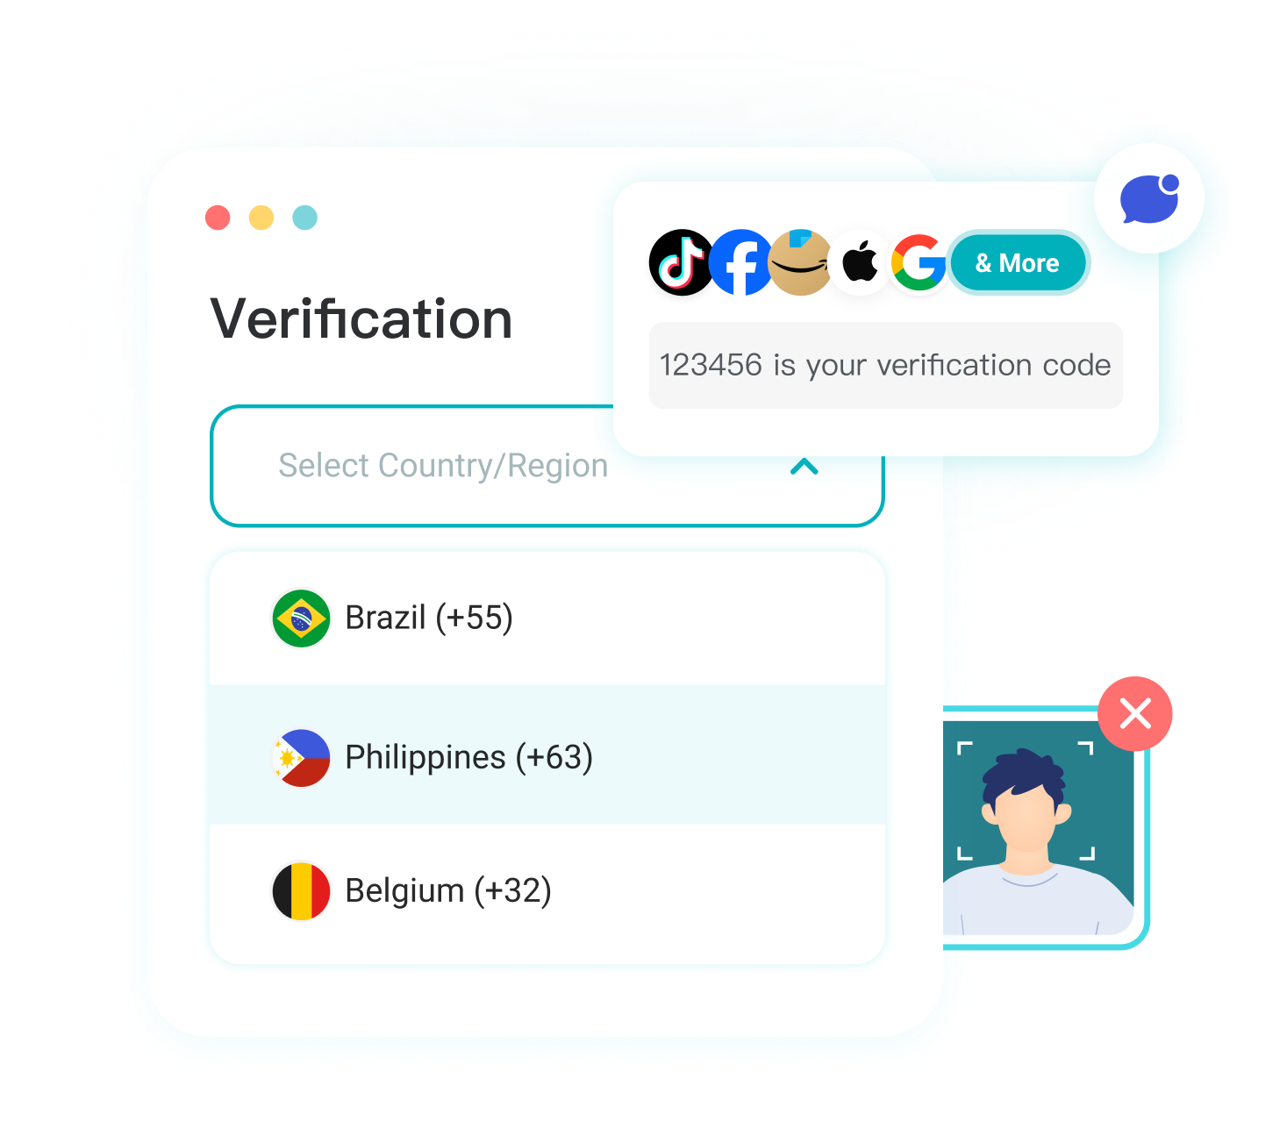Open the blue chat bubble icon
Screen dimensions: 1280x1122
[1149, 199]
